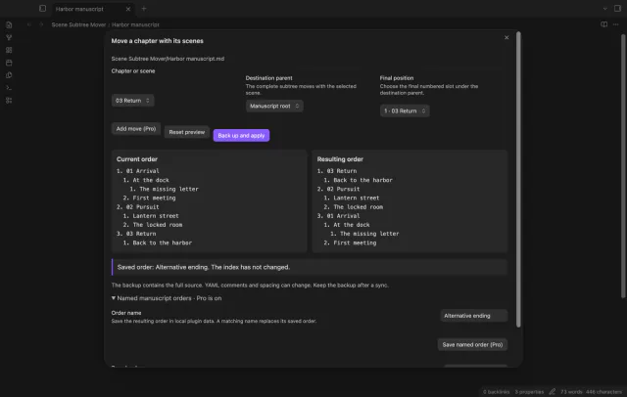Open the Destination parent dropdown
627x397 pixels.
click(x=274, y=106)
